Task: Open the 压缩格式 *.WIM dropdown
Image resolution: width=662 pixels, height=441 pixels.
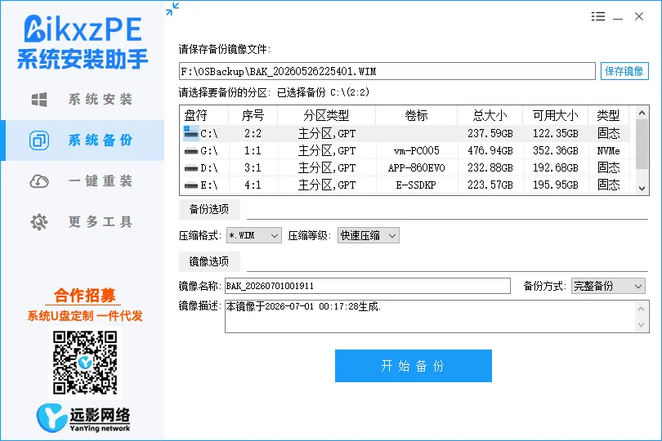Action: click(x=253, y=235)
